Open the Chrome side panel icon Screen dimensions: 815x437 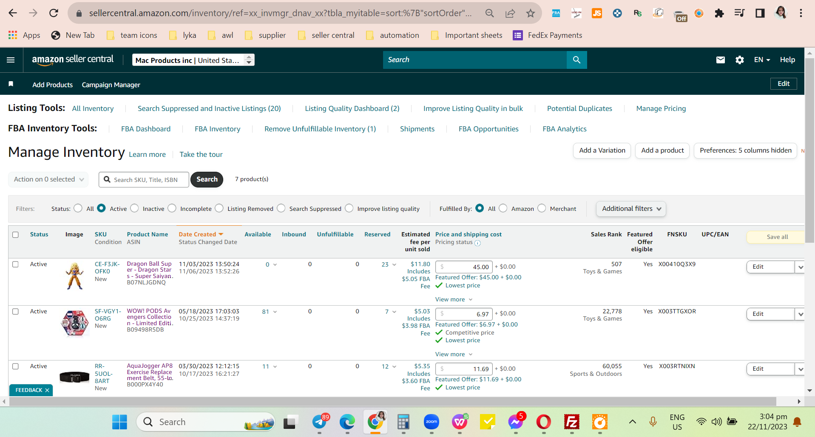click(760, 13)
